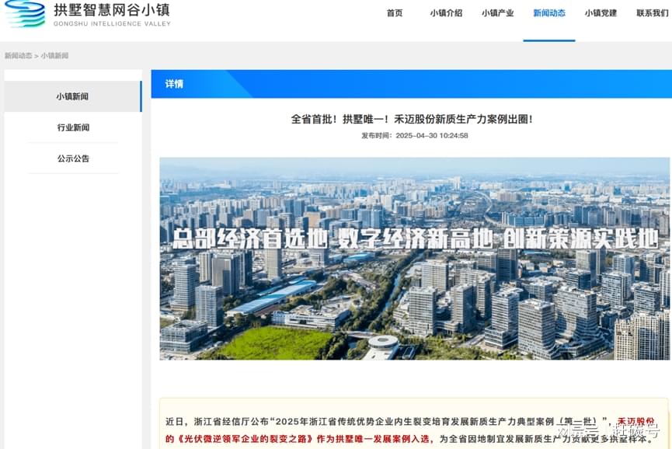Open the 联系我们 contact page
Screen dimensions: 672x449
pos(653,13)
